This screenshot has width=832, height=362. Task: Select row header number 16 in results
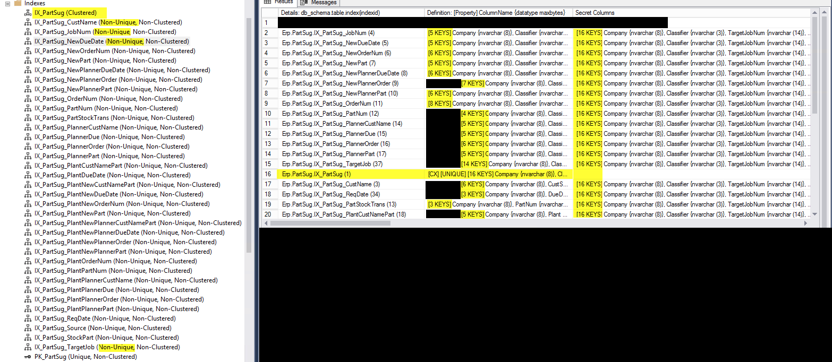pos(269,174)
